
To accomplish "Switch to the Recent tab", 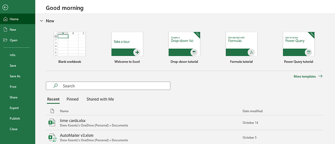I will tap(53, 99).
